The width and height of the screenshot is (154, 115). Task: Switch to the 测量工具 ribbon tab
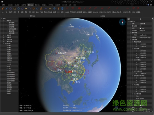coord(58,5)
